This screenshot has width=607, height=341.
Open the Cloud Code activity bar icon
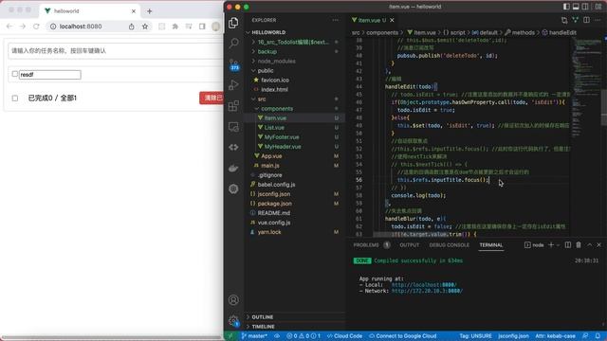(x=233, y=148)
